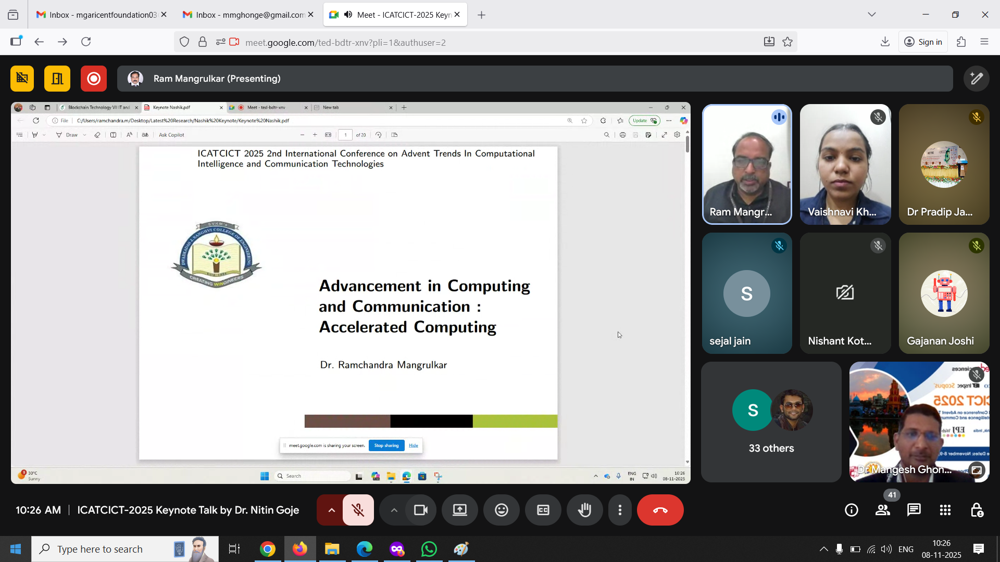
Task: Expand audio settings arrow beside microphone
Action: click(x=331, y=510)
